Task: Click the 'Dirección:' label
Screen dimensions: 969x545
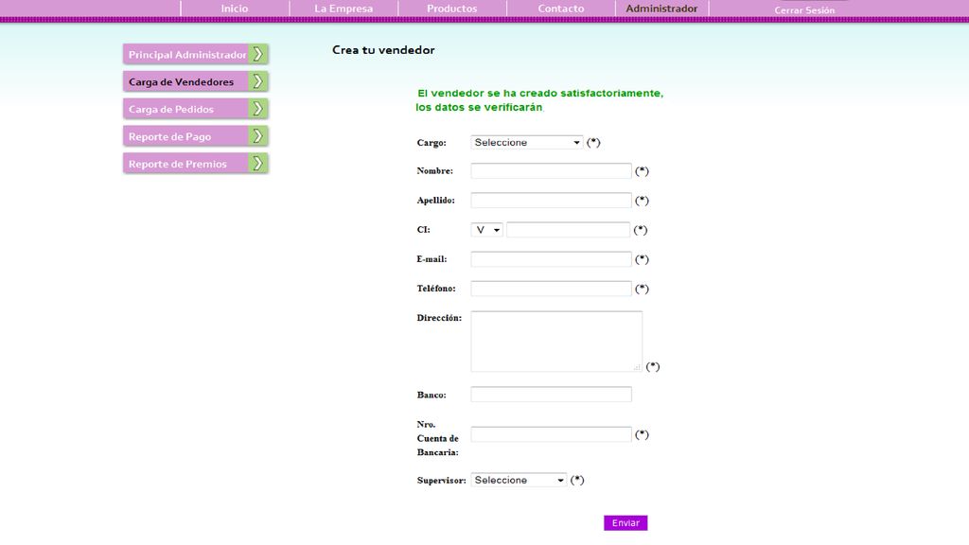Action: [439, 318]
